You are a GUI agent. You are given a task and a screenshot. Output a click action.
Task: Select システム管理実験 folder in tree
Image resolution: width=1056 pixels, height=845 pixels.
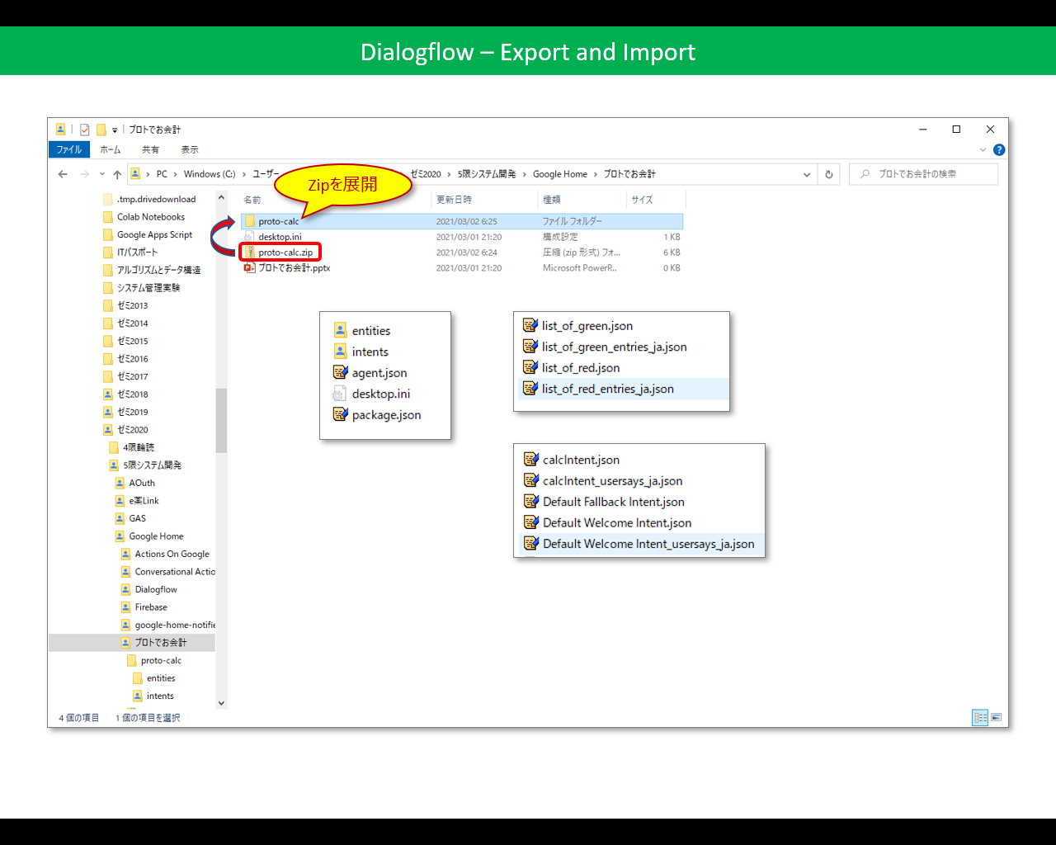click(148, 288)
